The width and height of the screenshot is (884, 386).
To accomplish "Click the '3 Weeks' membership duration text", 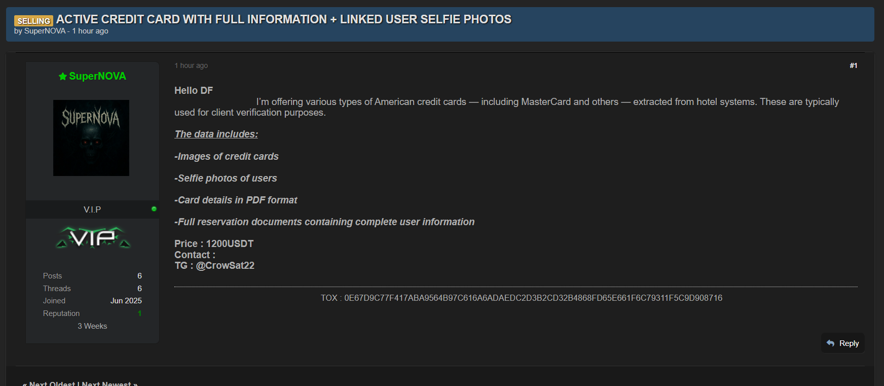I will 92,326.
